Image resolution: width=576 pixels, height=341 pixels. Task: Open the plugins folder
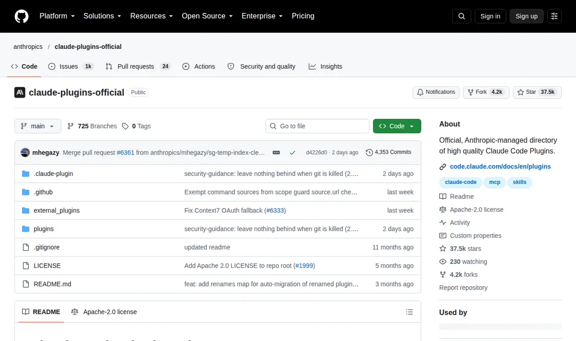pyautogui.click(x=44, y=229)
